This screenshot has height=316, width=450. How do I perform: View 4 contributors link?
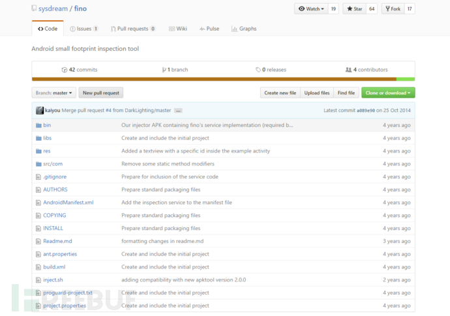point(367,70)
